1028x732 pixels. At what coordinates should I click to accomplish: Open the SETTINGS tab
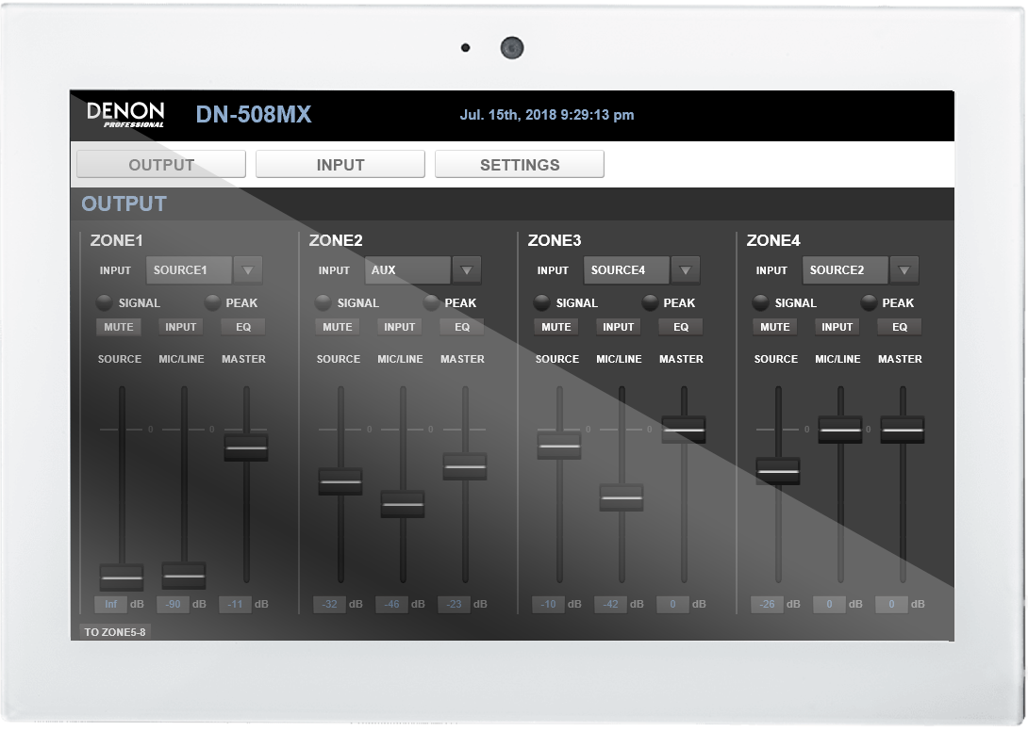tap(520, 164)
